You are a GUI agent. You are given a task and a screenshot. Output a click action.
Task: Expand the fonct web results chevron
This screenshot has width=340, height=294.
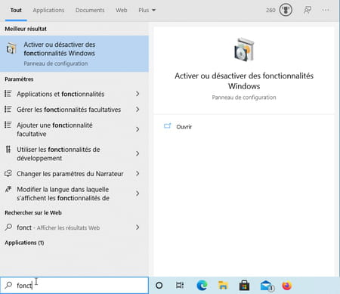pyautogui.click(x=138, y=227)
